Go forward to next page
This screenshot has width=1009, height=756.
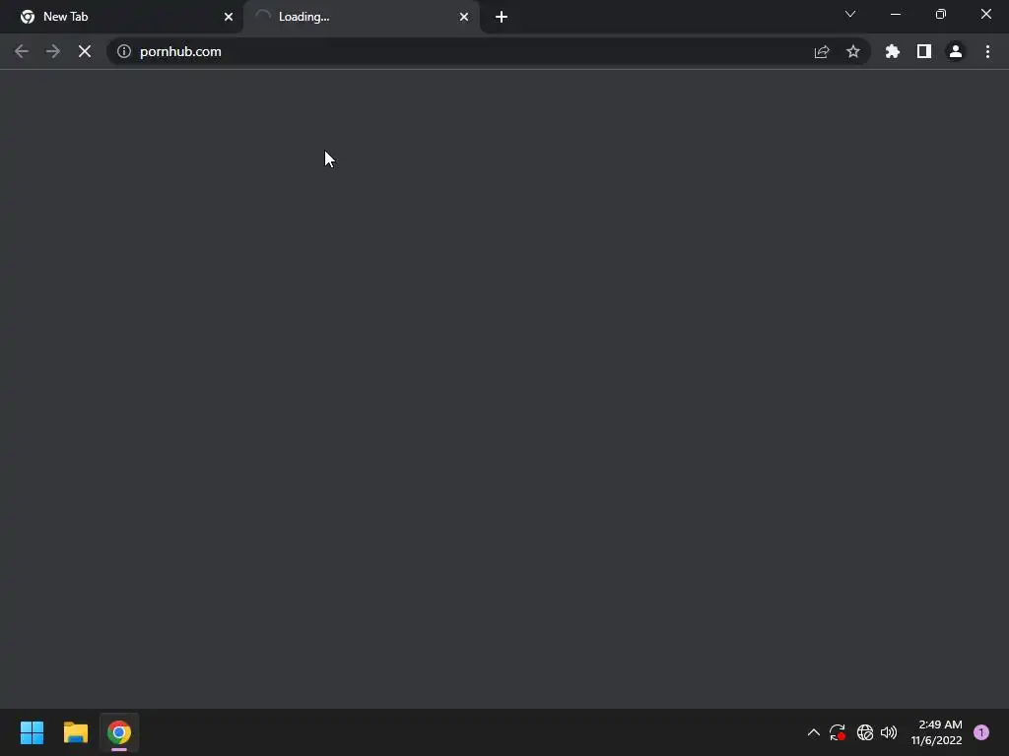click(53, 51)
